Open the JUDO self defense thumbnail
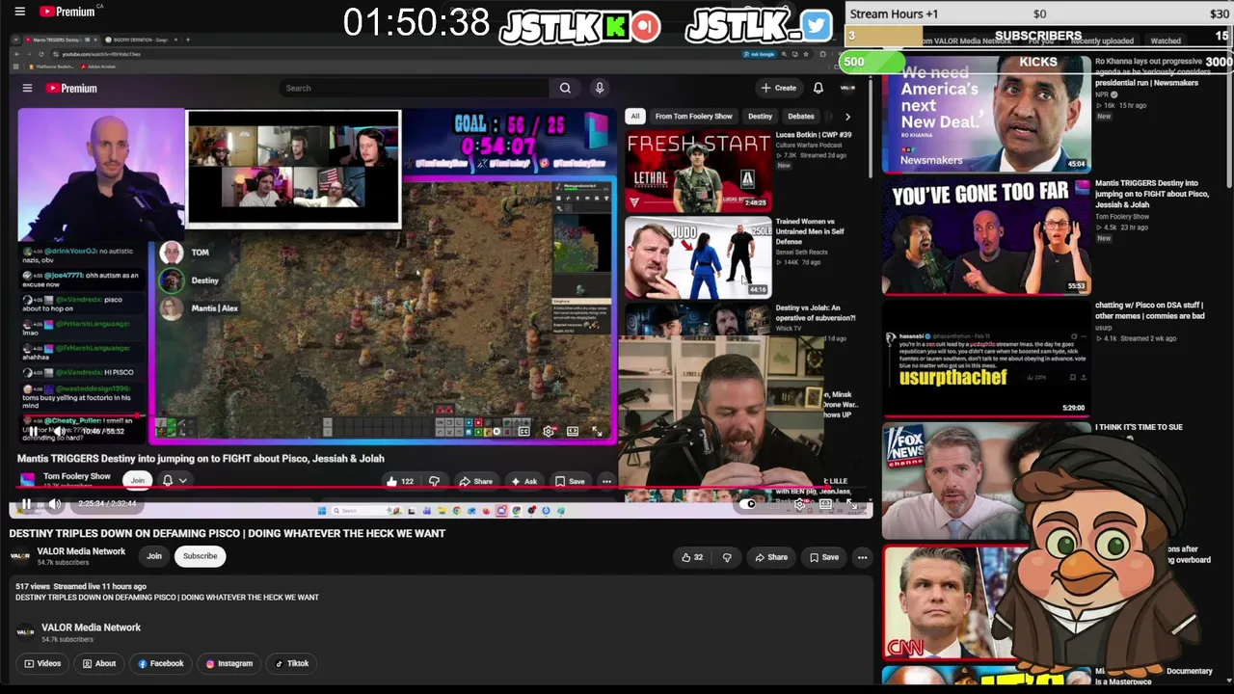The width and height of the screenshot is (1234, 694). point(698,256)
